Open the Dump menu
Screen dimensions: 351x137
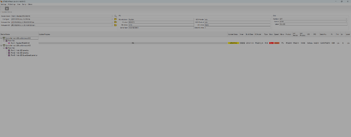coord(24,4)
